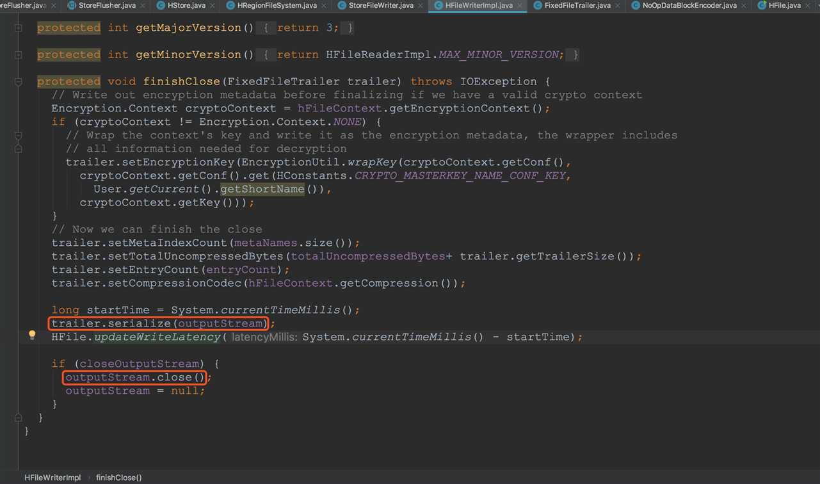Select the FixedFileTrailer.java tab

[577, 5]
